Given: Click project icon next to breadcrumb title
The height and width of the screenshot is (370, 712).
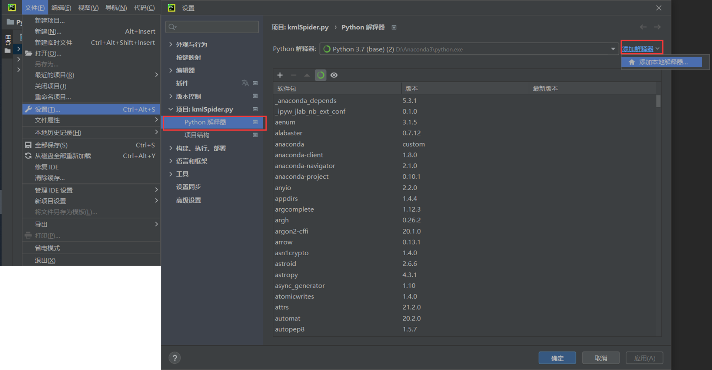Looking at the screenshot, I should pos(394,27).
